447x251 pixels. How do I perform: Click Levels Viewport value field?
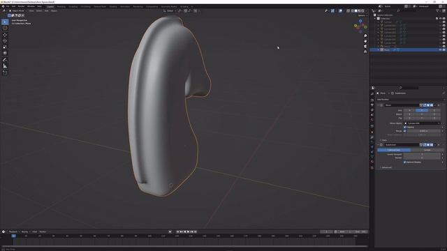(422, 154)
